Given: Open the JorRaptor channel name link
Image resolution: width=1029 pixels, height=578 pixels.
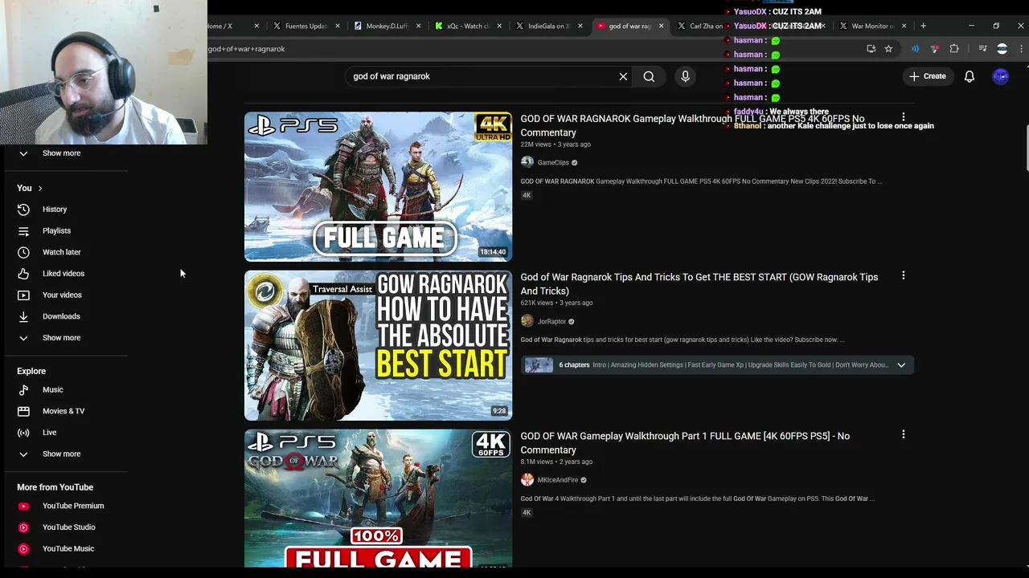Looking at the screenshot, I should (551, 322).
